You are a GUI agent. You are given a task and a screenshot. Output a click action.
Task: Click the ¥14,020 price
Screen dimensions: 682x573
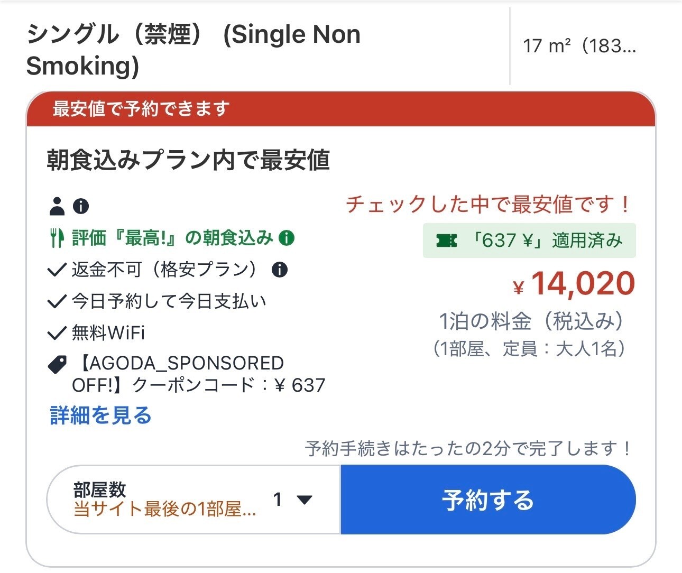click(x=574, y=284)
